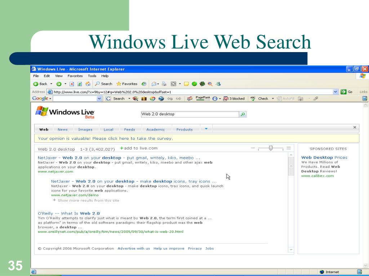Click the results scrollbar down arrow
Image resolution: width=369 pixels, height=276 pixels.
291,250
